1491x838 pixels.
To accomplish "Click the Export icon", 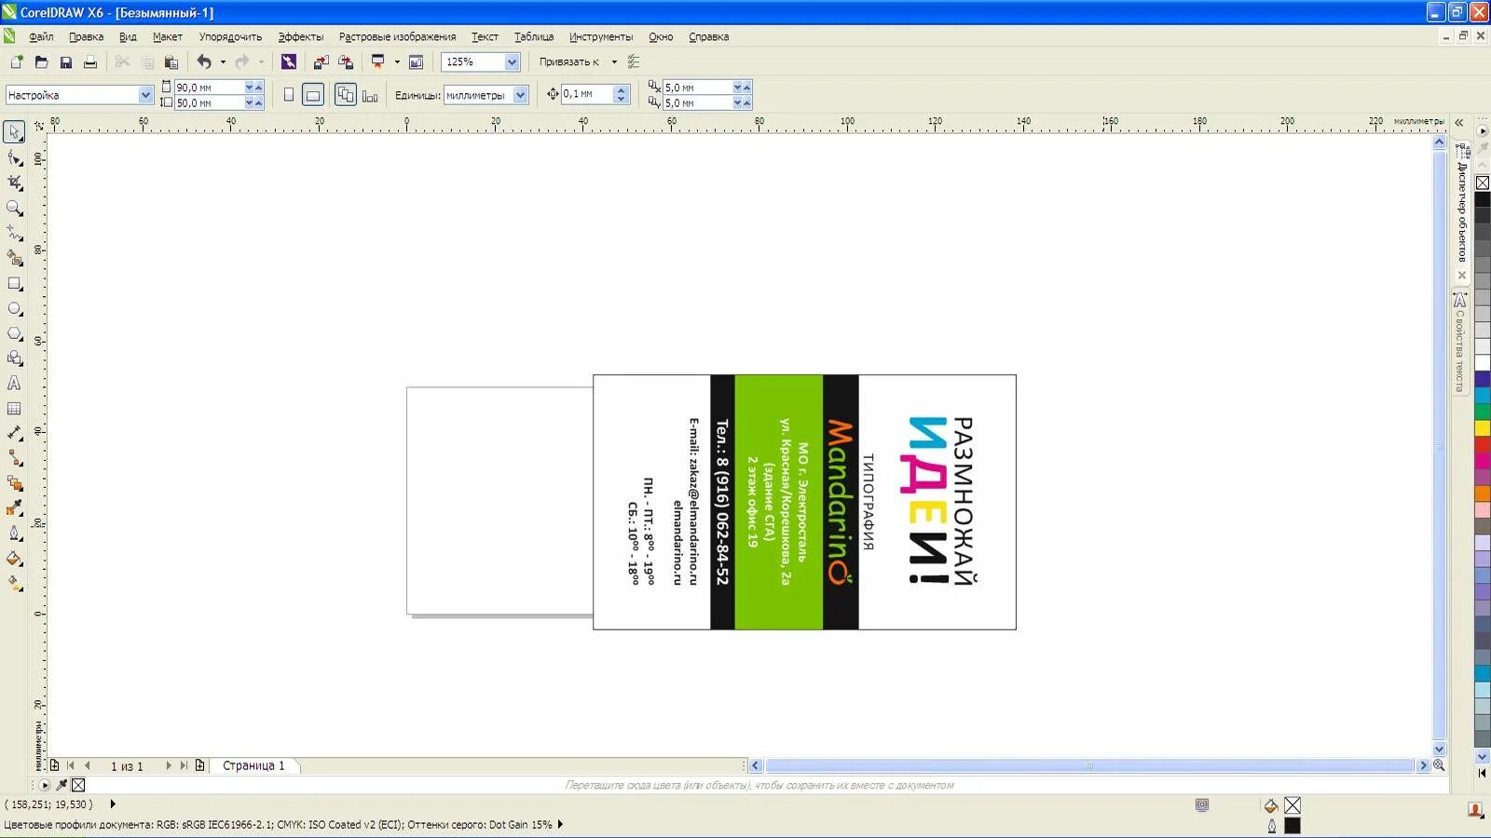I will [x=346, y=61].
